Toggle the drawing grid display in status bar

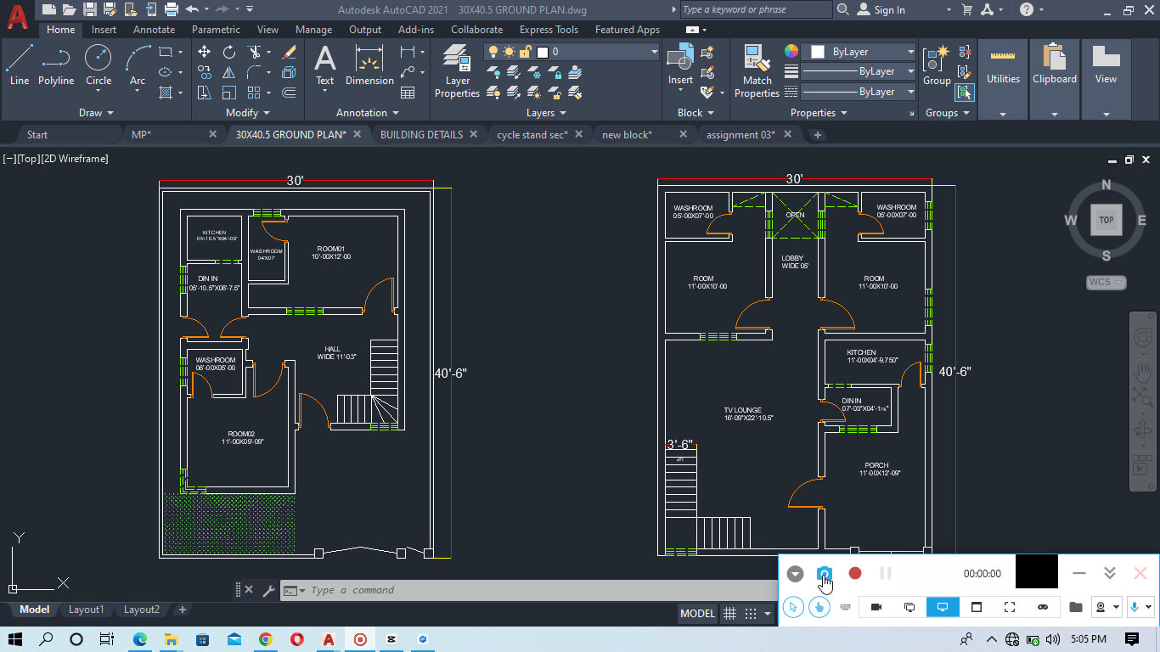[729, 614]
